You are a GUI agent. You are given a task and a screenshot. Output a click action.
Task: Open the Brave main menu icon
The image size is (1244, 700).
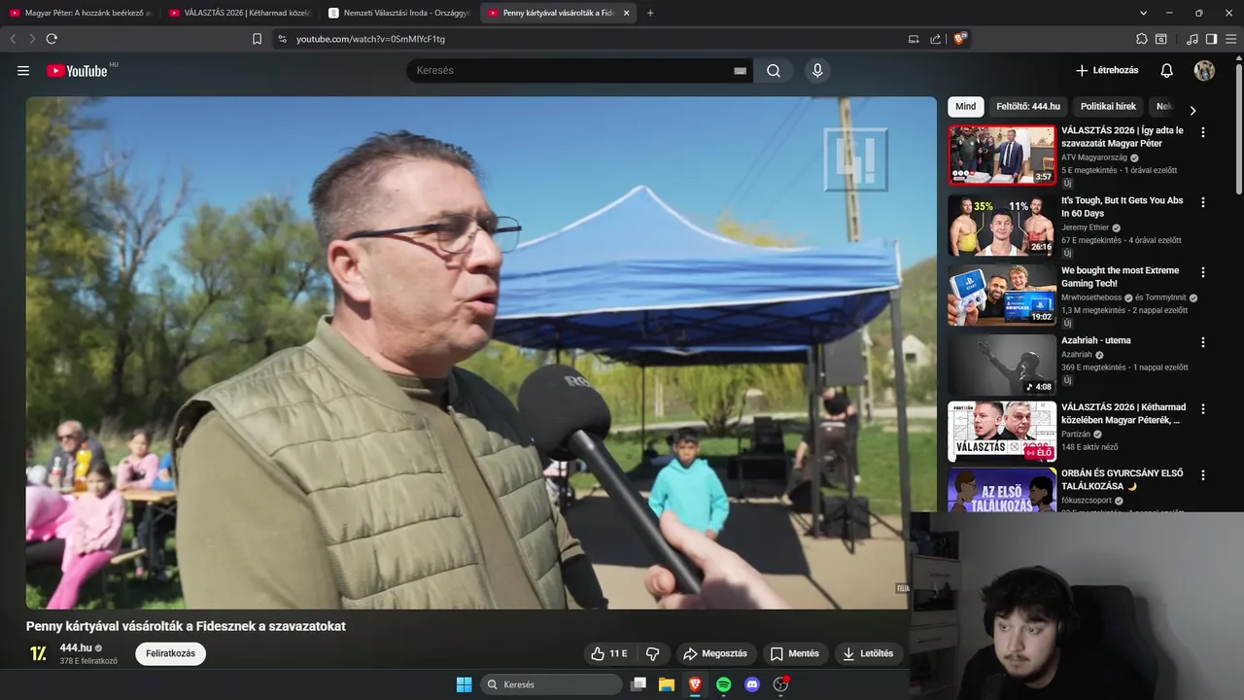(1229, 39)
